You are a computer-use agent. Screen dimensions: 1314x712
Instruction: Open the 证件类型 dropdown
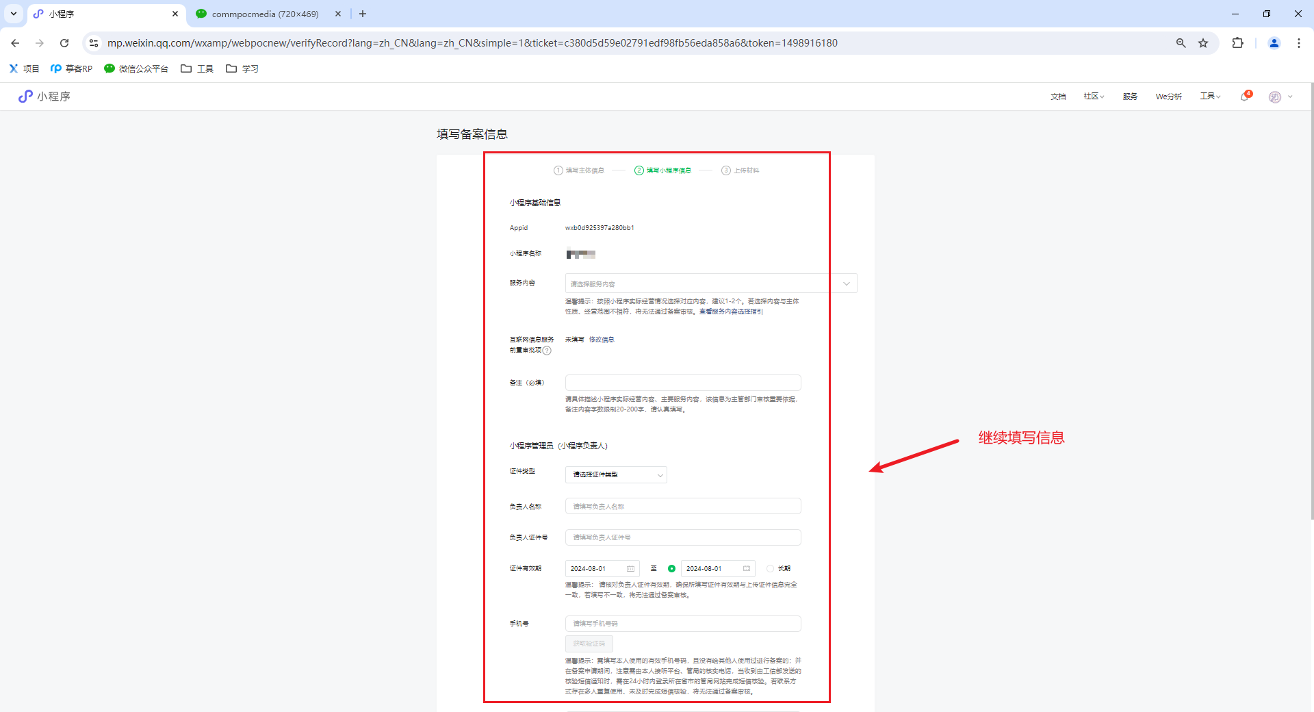point(616,474)
